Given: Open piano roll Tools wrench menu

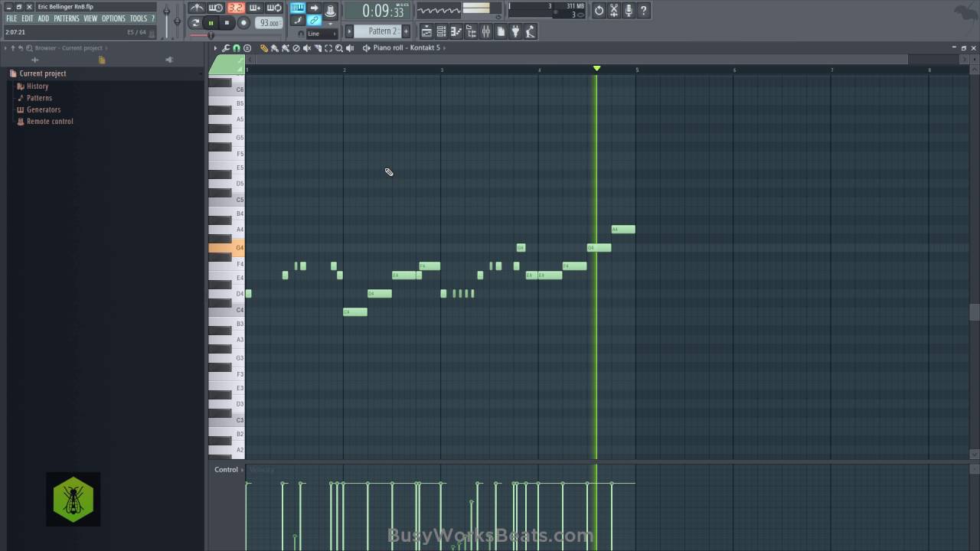Looking at the screenshot, I should [226, 47].
